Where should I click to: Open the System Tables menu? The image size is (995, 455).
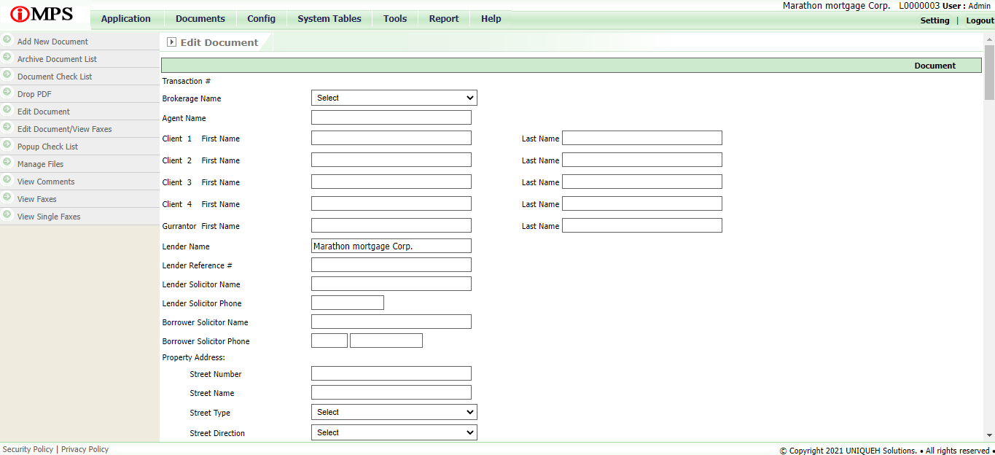coord(329,19)
